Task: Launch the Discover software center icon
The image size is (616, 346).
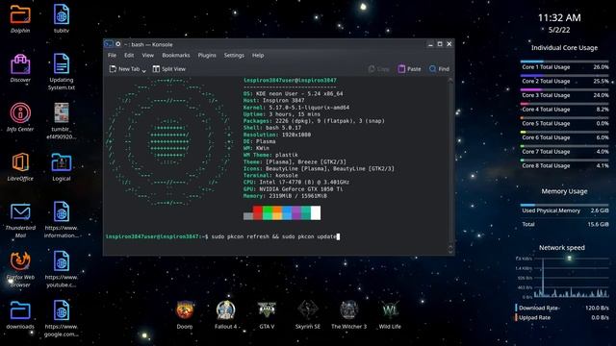Action: tap(20, 64)
